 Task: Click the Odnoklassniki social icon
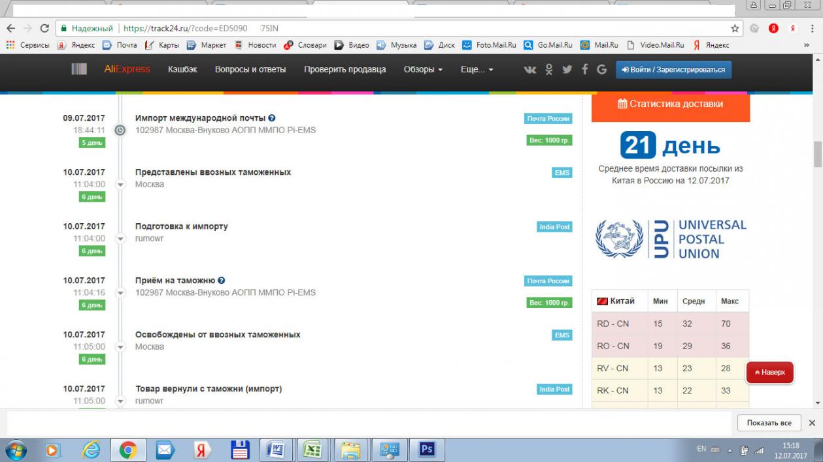pos(549,70)
